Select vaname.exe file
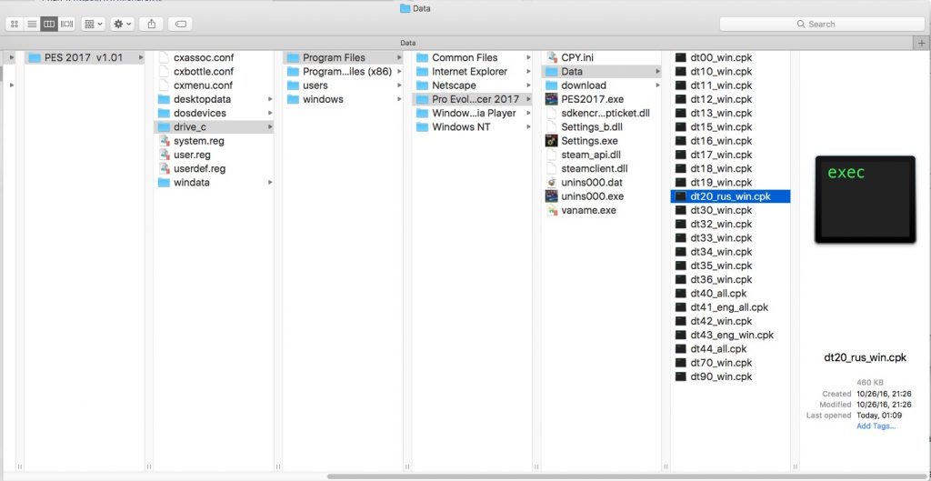 pyautogui.click(x=588, y=210)
